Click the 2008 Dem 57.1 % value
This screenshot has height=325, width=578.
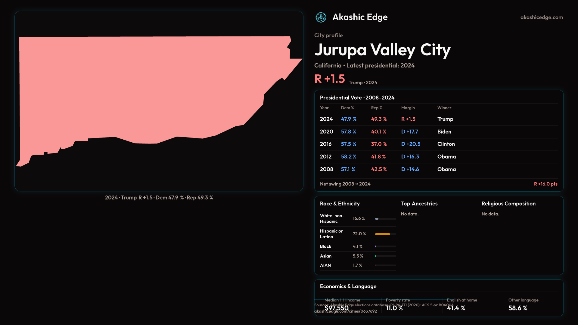pos(348,169)
